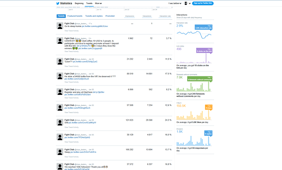View Tweet Activity for 'Register and play' tweet

tap(72, 98)
